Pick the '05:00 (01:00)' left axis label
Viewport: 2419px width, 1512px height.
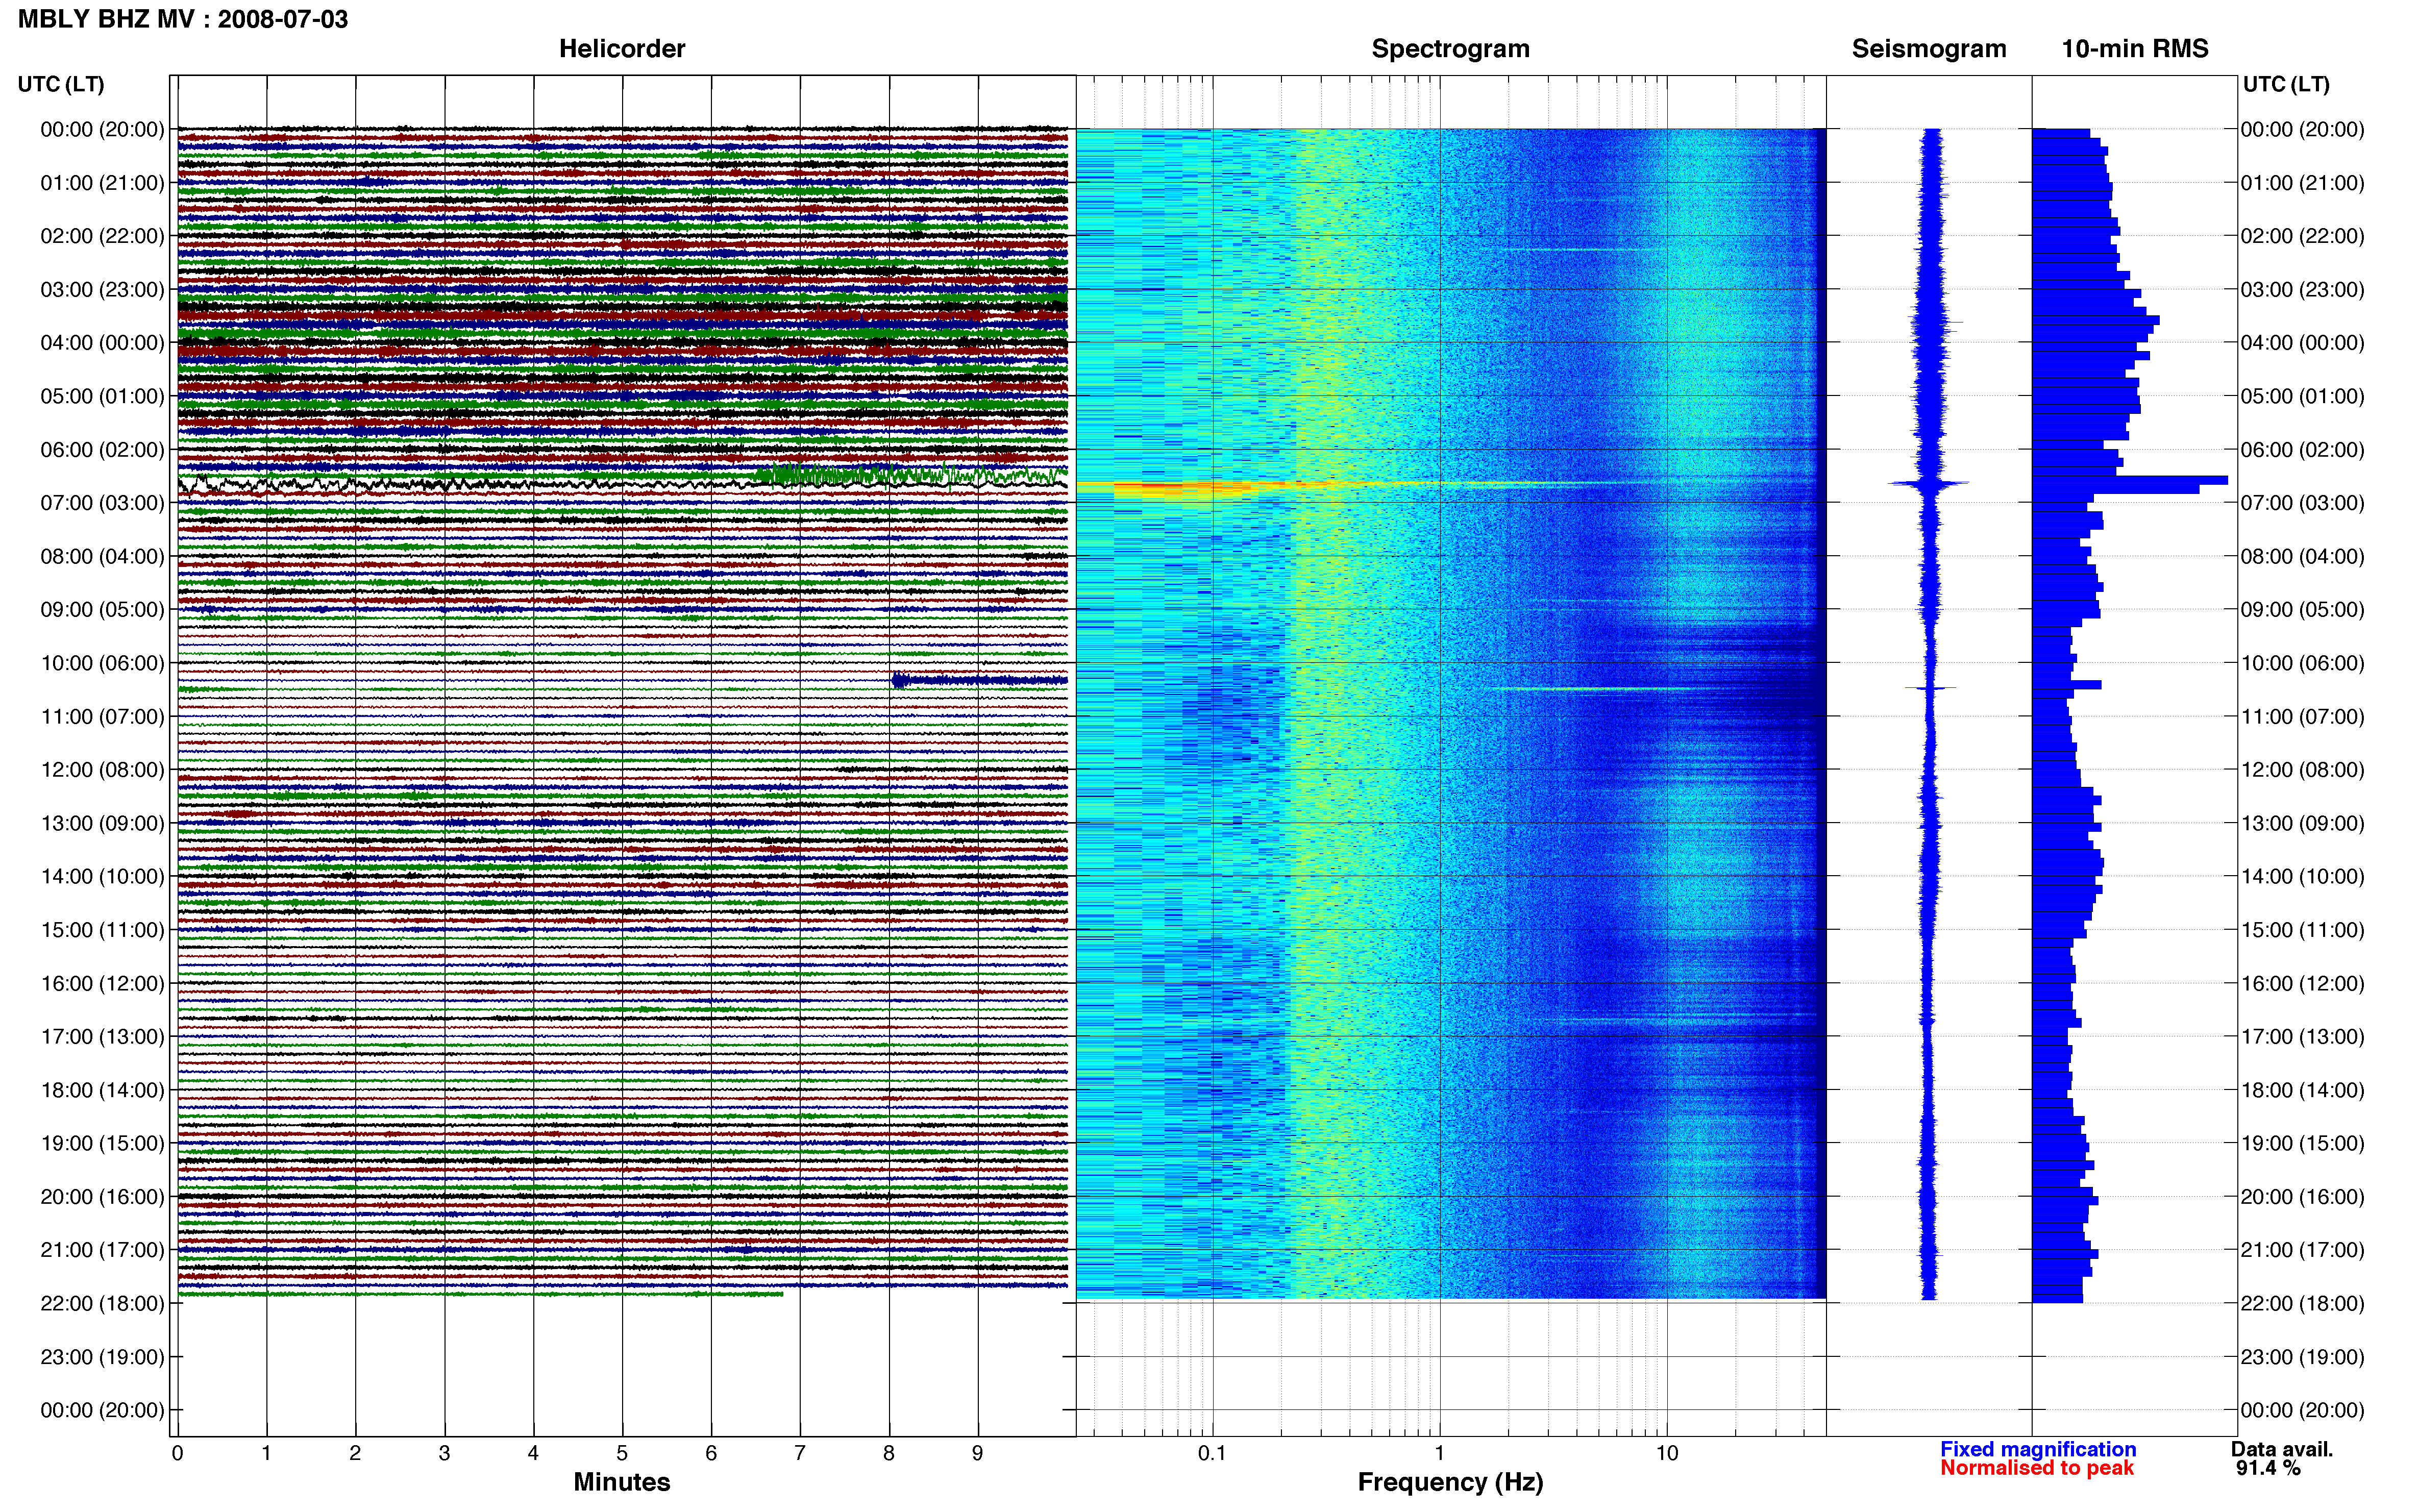102,396
